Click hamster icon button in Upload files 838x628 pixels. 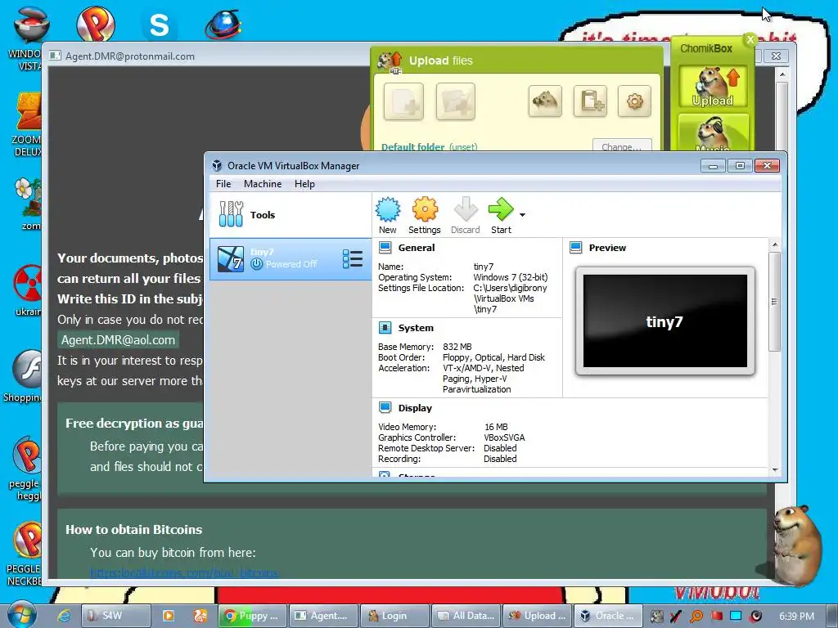pos(545,101)
